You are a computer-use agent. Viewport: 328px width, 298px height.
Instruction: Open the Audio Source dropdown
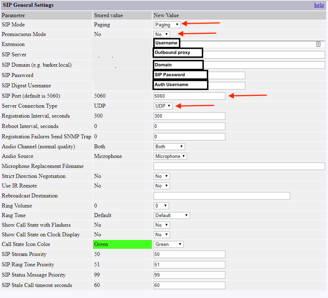[x=170, y=156]
